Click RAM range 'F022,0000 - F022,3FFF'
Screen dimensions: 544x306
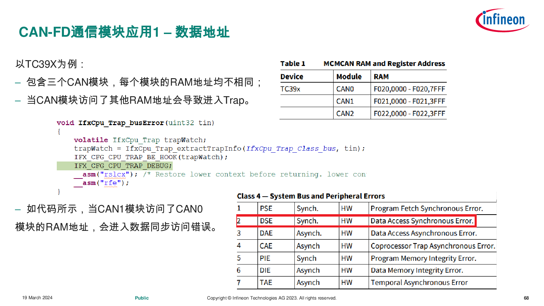(x=409, y=114)
